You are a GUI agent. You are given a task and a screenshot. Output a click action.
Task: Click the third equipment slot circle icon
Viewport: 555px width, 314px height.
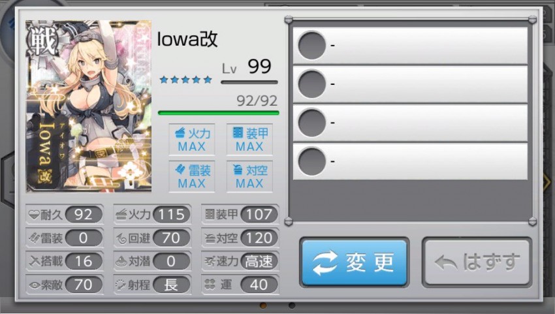[312, 123]
